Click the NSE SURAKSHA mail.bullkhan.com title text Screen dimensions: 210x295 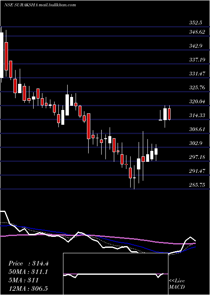click(x=40, y=5)
